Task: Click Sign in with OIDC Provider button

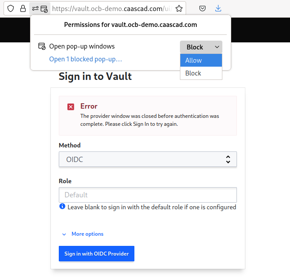Action: pos(96,254)
